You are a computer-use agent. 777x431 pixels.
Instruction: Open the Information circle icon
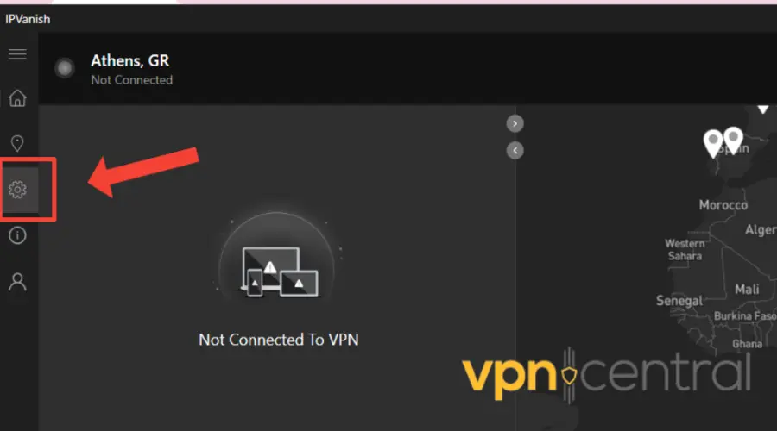[x=17, y=235]
